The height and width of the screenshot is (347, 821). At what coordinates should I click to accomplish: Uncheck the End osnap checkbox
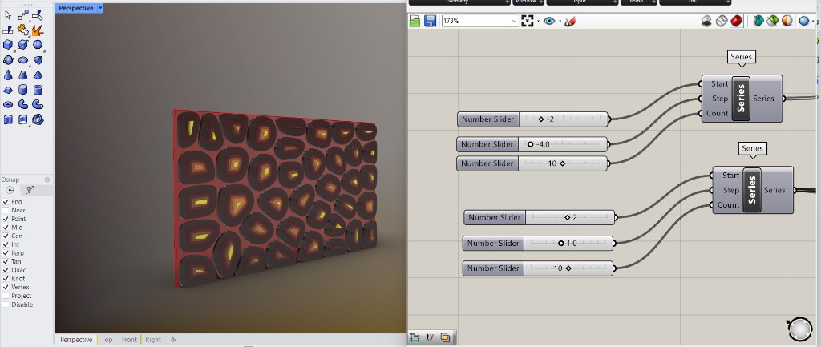click(6, 201)
